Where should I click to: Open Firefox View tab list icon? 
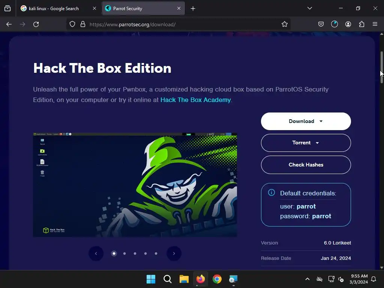pyautogui.click(x=7, y=8)
